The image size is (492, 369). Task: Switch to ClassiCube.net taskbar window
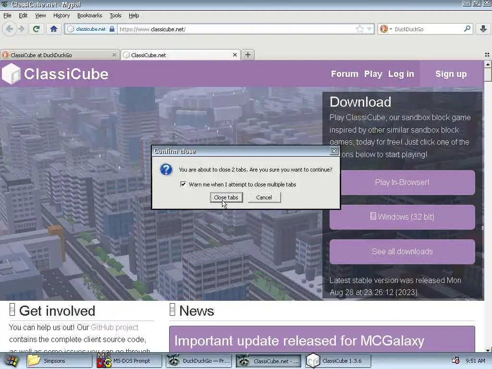269,361
